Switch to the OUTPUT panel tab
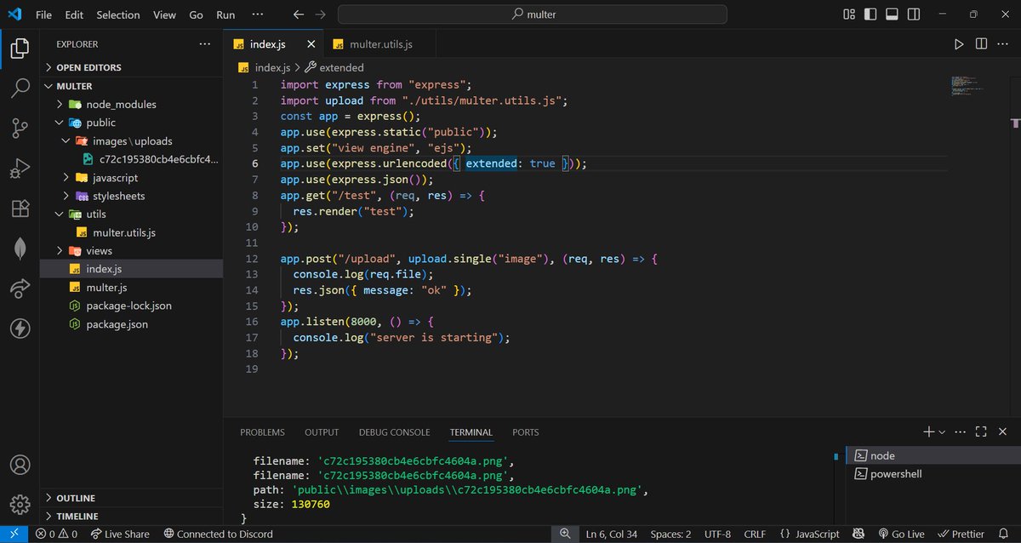The height and width of the screenshot is (543, 1021). [322, 432]
